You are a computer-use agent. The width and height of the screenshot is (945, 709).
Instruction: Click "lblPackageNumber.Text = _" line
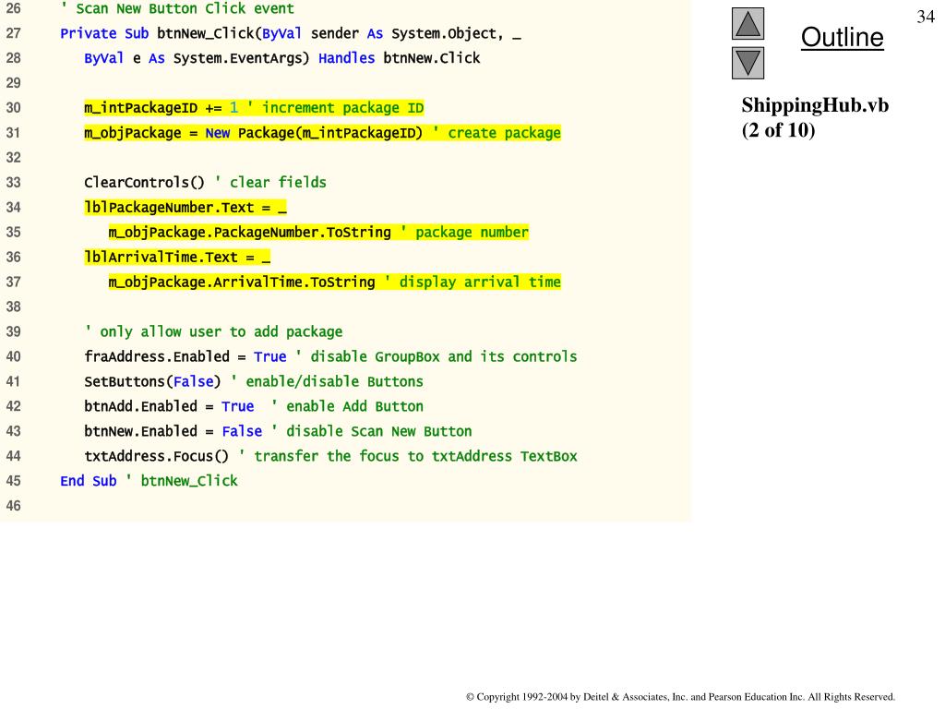click(185, 208)
